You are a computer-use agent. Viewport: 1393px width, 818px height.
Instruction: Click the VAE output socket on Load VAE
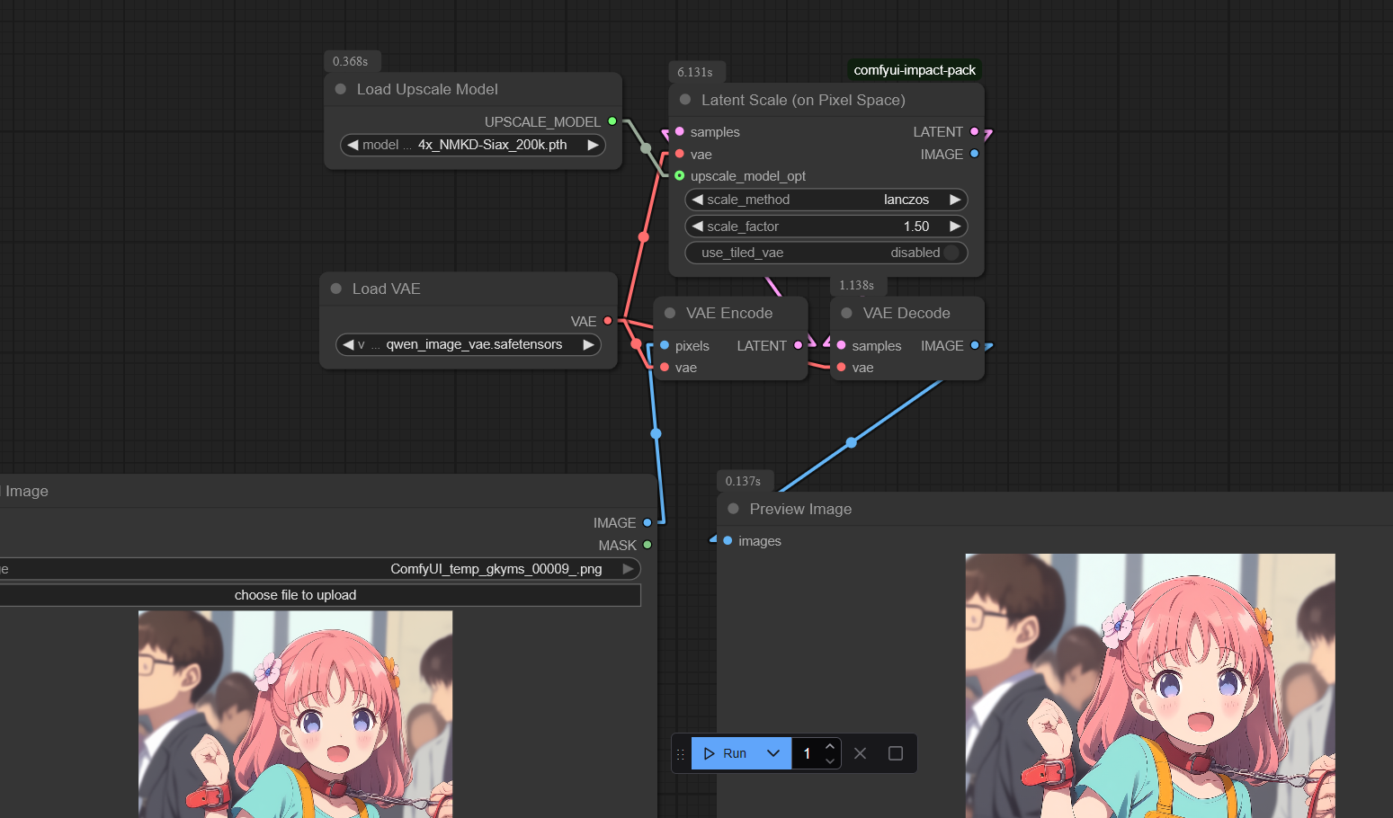tap(608, 321)
